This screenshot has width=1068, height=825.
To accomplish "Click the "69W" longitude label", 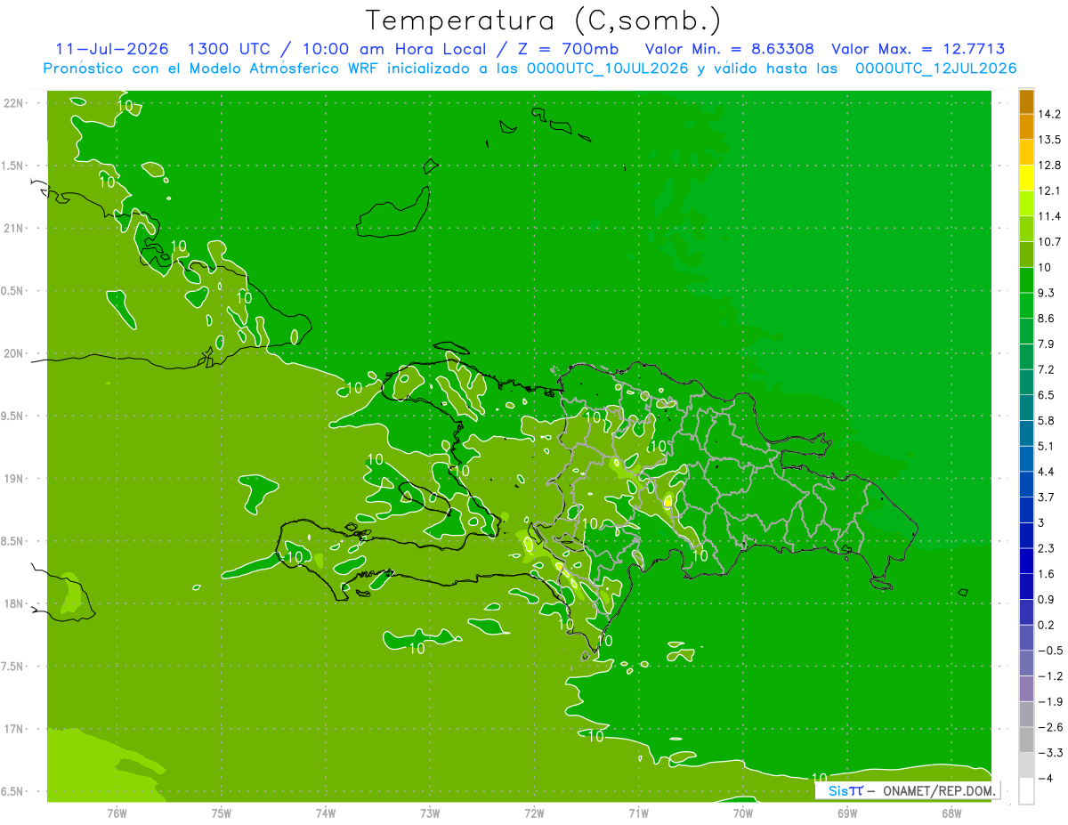I will point(847,812).
